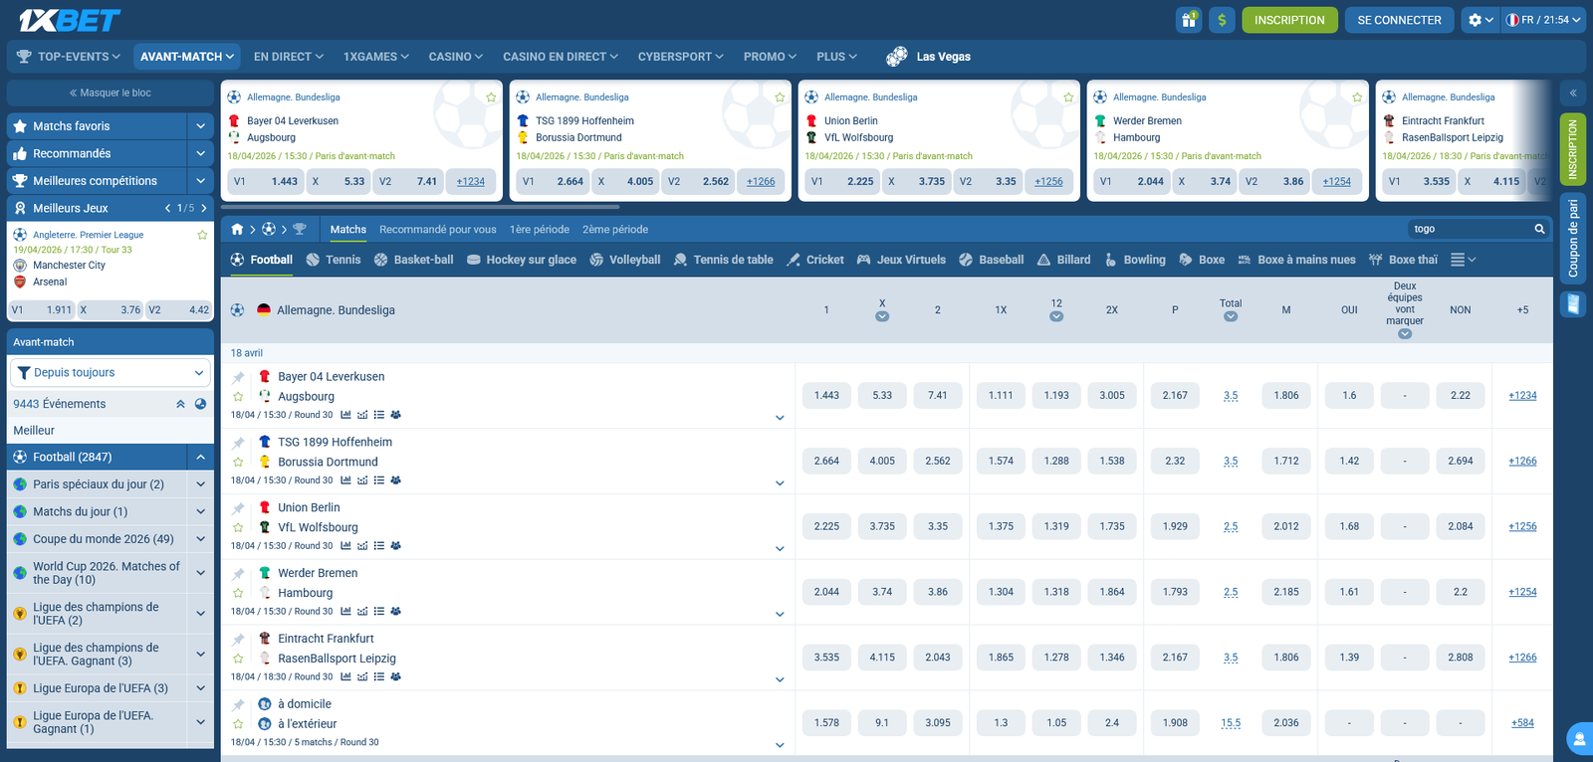Favorite the TSG 1899 Hoffenheim top card star

pos(780,97)
